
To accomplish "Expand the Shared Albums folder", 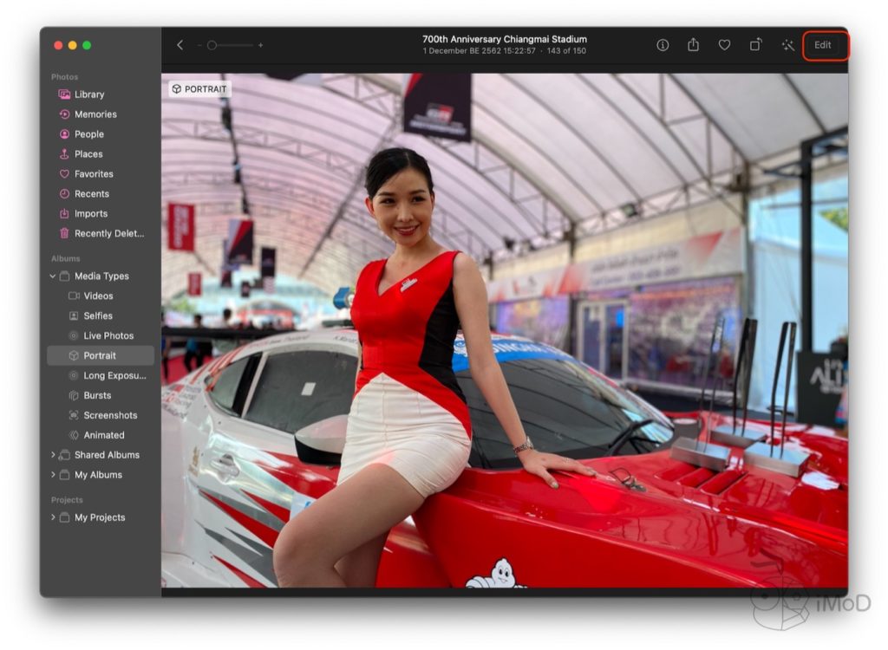I will 53,455.
